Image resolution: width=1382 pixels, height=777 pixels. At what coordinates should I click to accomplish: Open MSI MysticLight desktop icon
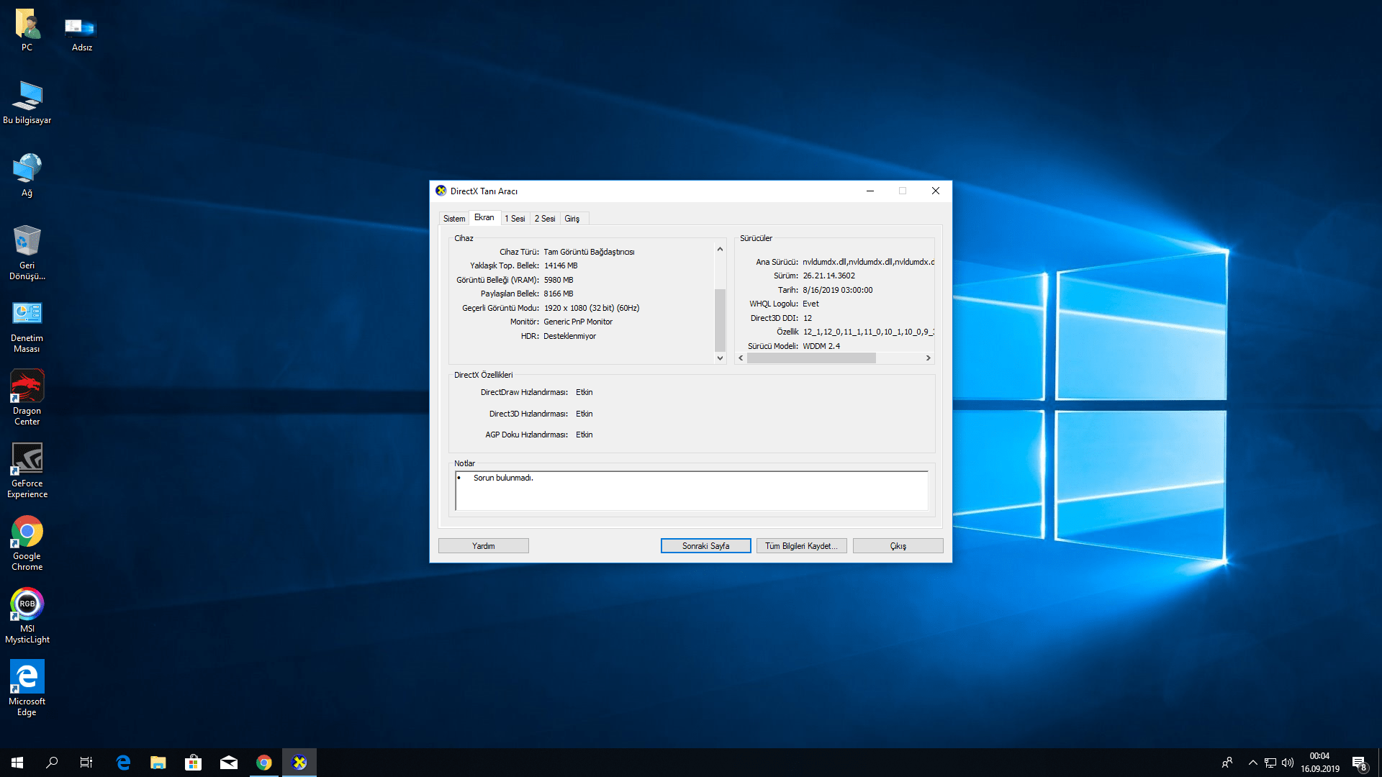27,606
